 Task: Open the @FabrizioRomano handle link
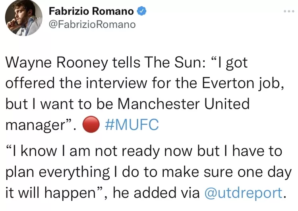pos(92,25)
